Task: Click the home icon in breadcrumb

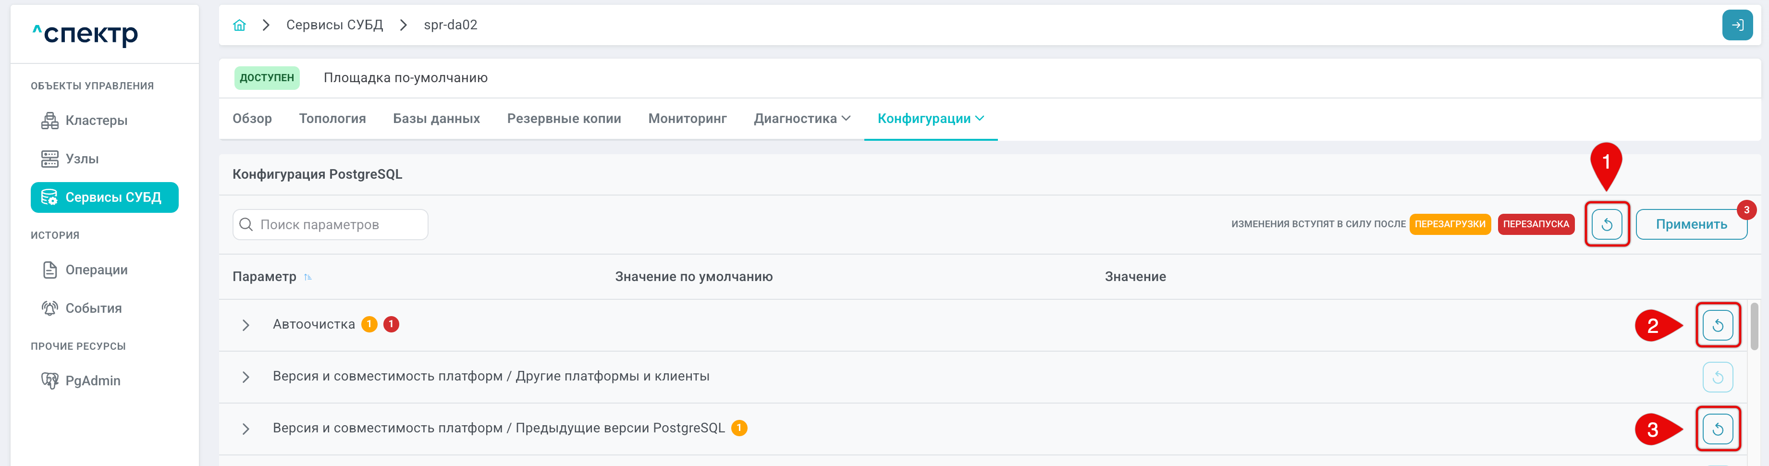Action: point(239,25)
